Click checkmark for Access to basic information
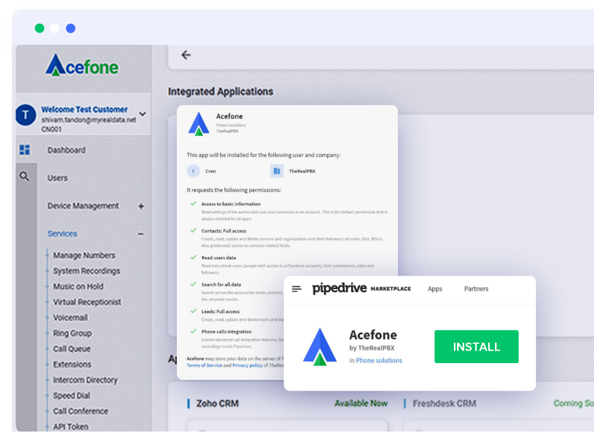Screen dimensions: 594x434 193,203
